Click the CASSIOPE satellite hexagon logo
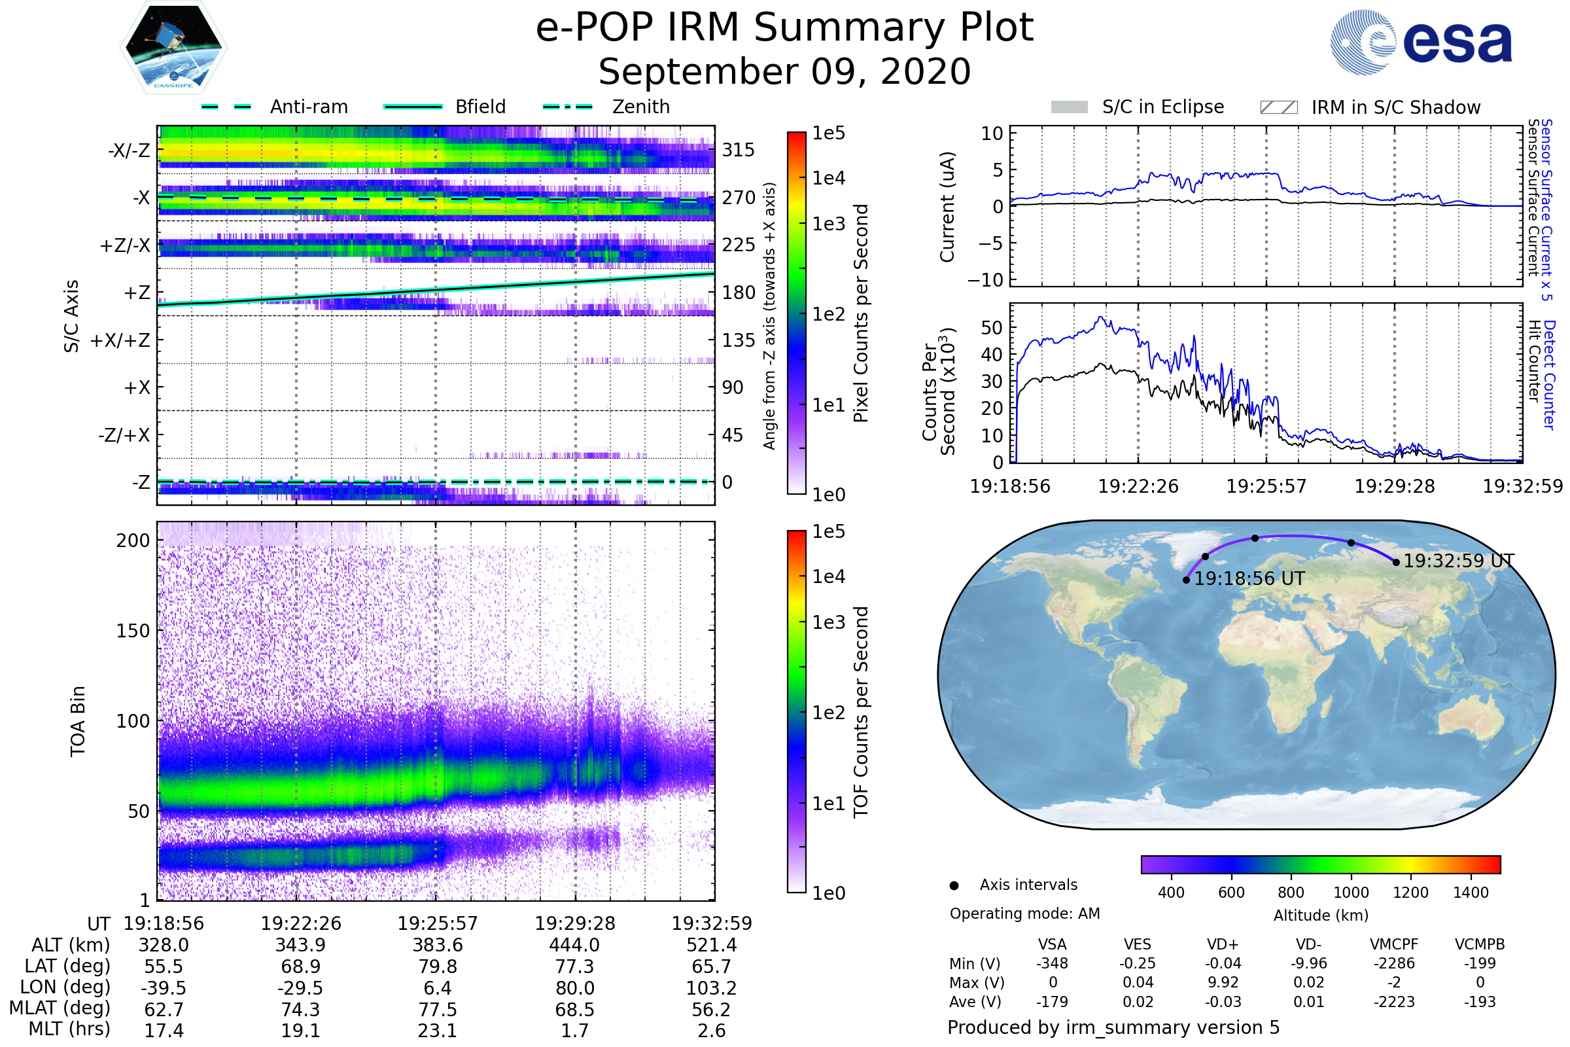Screen dimensions: 1570x1047 point(173,48)
